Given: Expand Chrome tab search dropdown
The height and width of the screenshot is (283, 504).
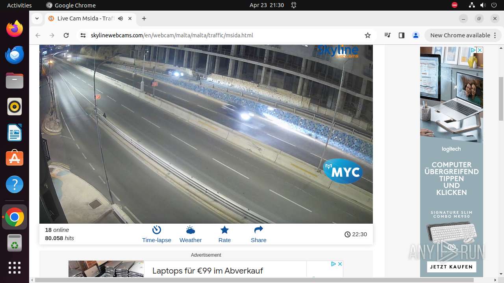Looking at the screenshot, I should (37, 18).
